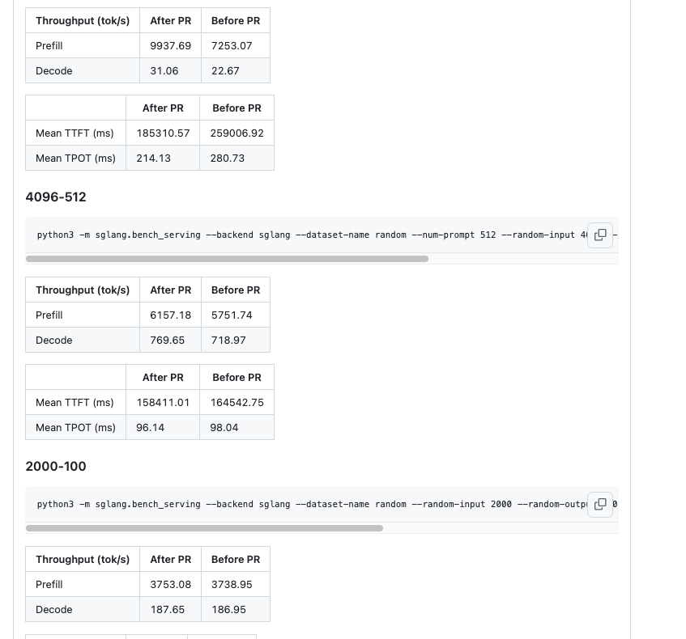Click the Mean TPOT (ms) row label
The image size is (686, 639).
pos(75,158)
